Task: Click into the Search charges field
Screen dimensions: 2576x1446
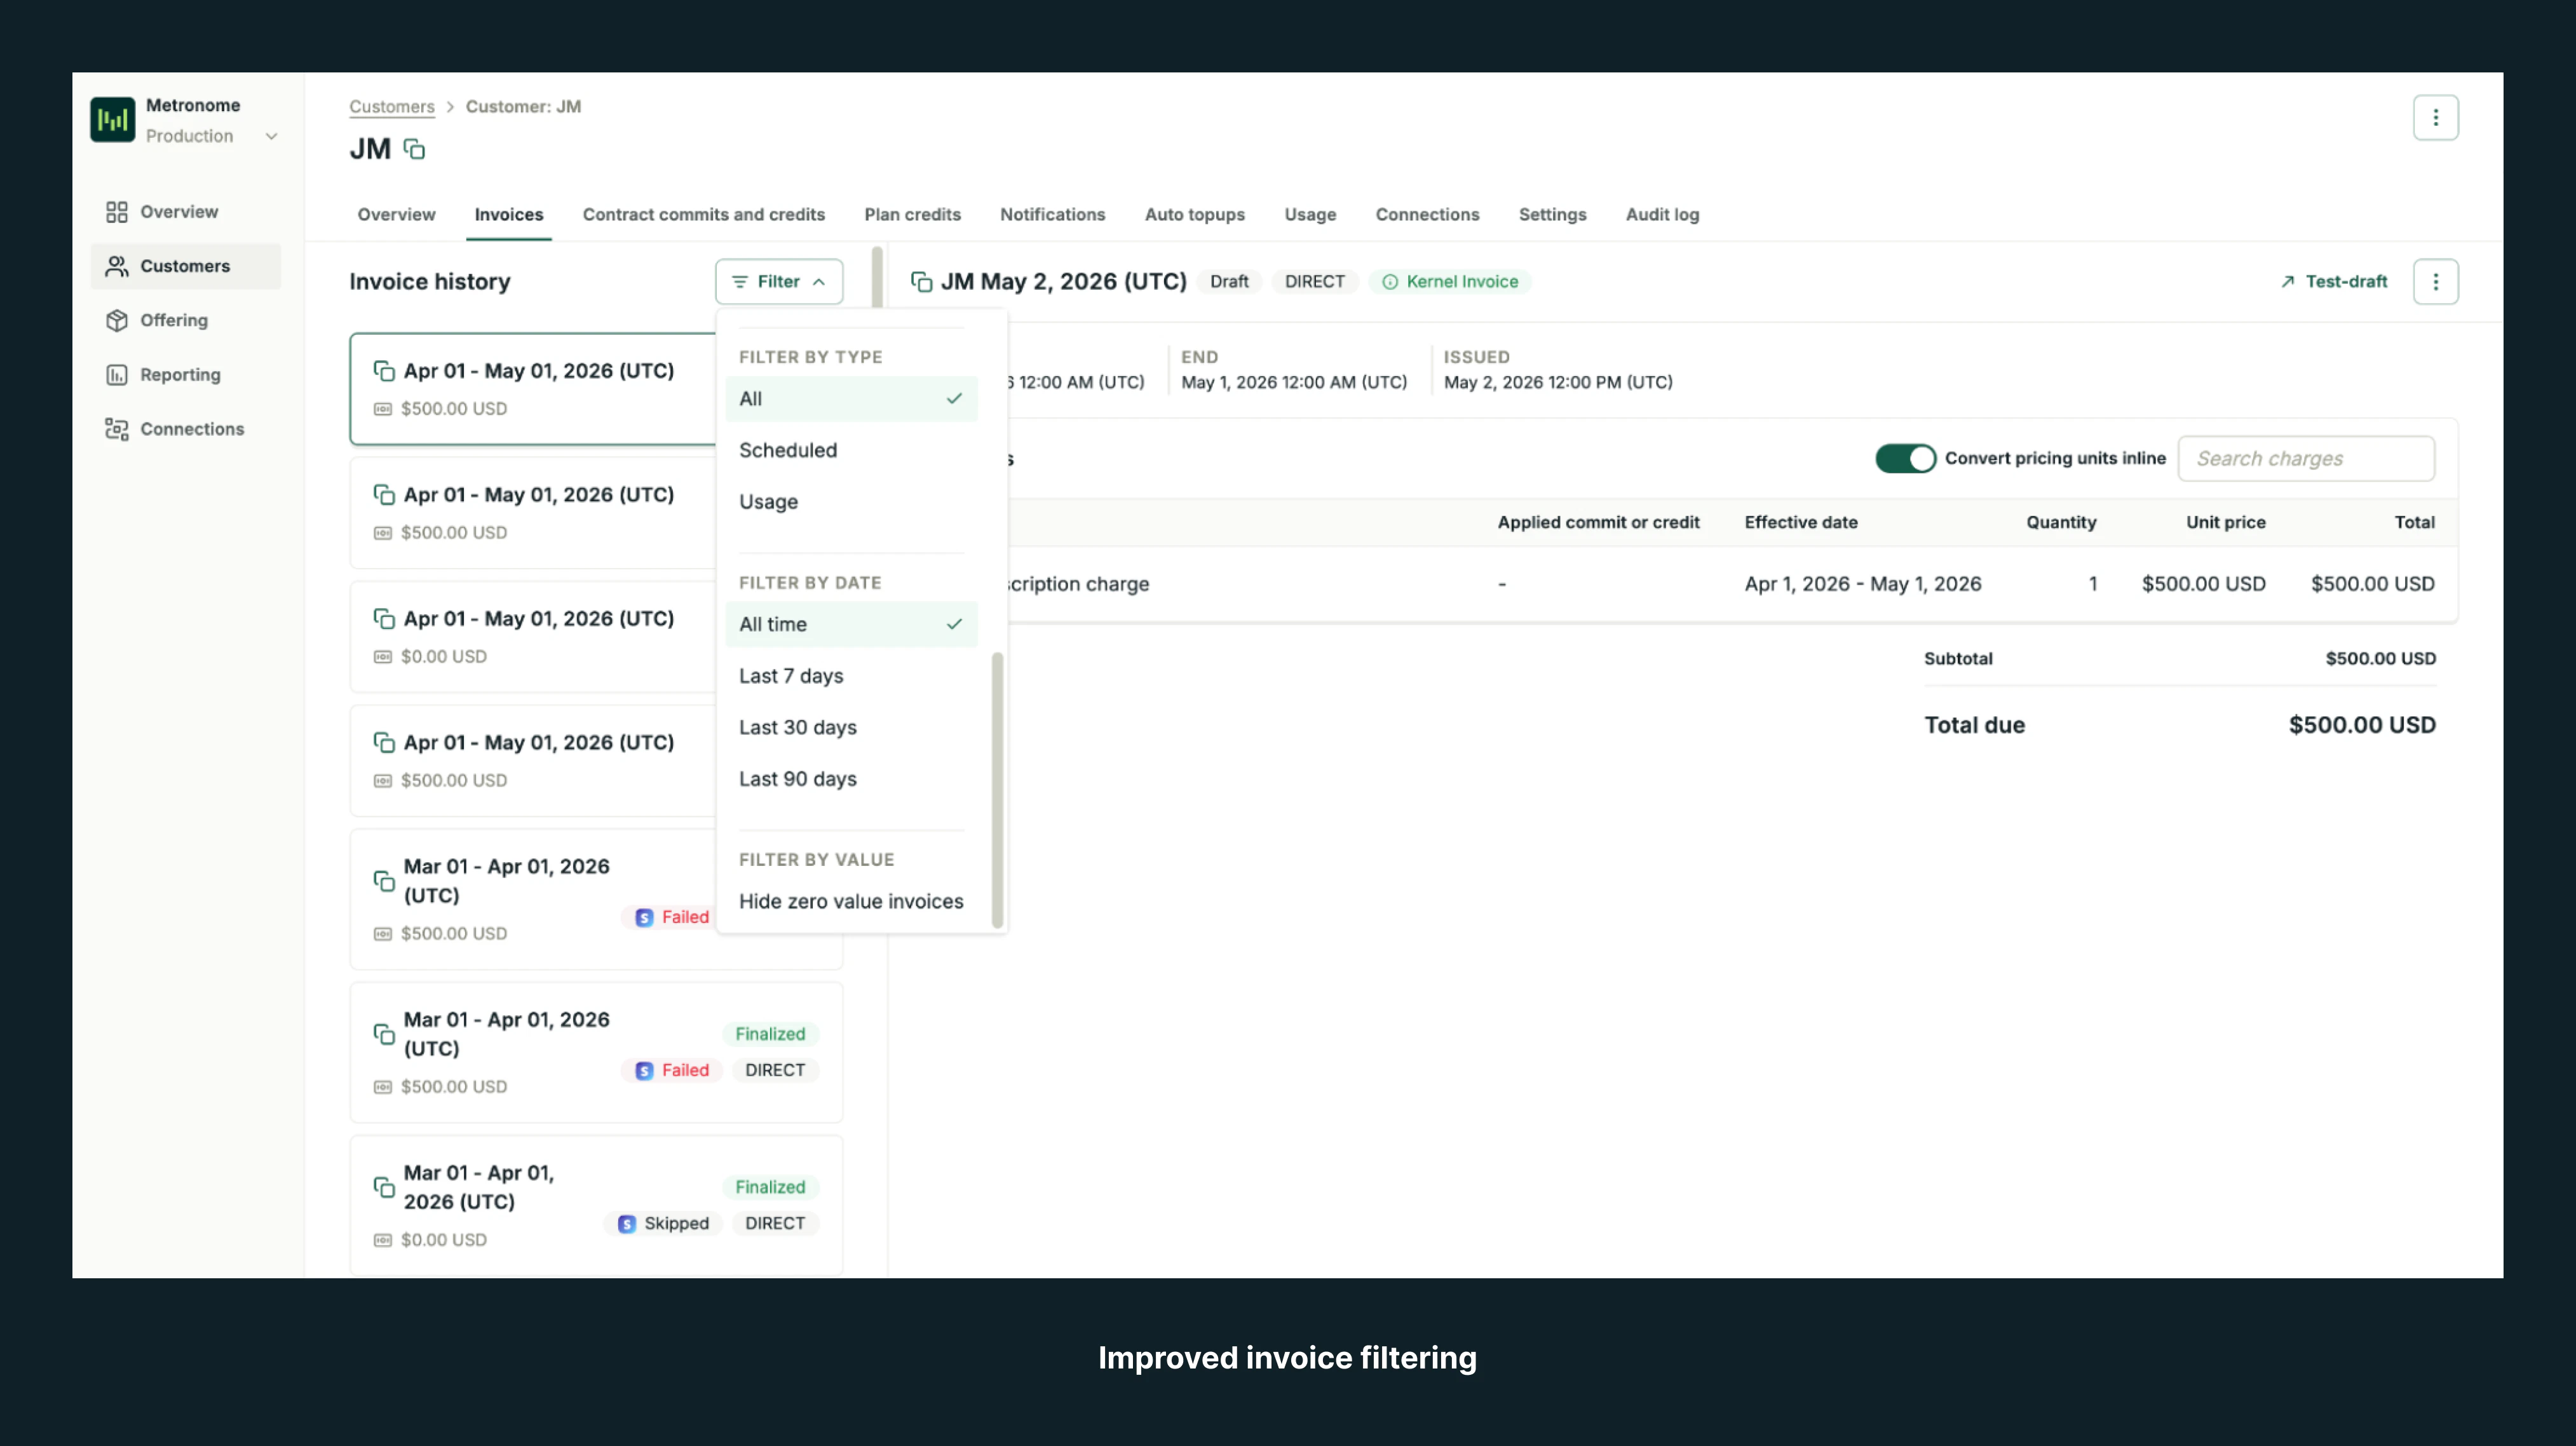Action: (2305, 458)
